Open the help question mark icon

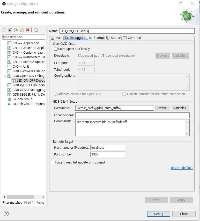click(6, 214)
